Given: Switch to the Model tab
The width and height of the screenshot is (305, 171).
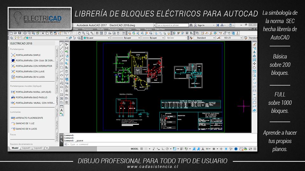Looking at the screenshot, I should coord(15,148).
